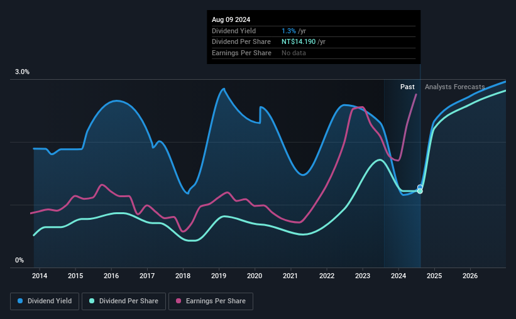The height and width of the screenshot is (319, 516).
Task: Click the teal Dividend Per Share legend dot
Action: point(92,301)
